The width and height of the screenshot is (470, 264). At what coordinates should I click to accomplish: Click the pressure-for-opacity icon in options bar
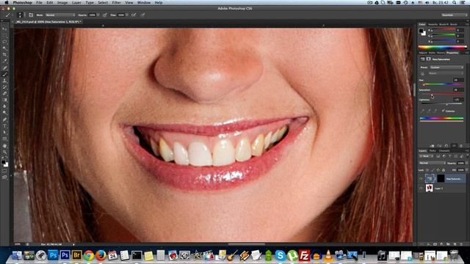pos(104,15)
